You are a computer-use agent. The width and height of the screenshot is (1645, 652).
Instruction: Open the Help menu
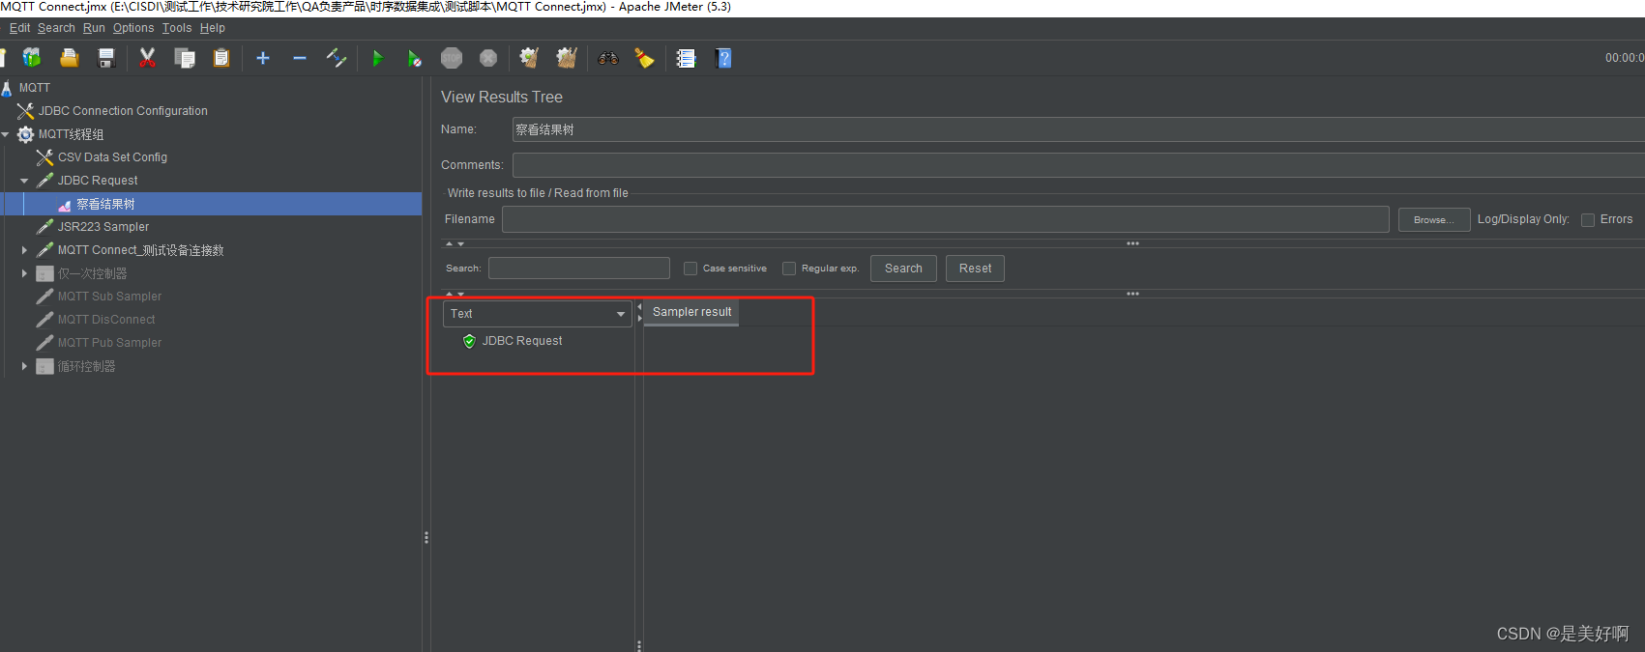click(213, 28)
